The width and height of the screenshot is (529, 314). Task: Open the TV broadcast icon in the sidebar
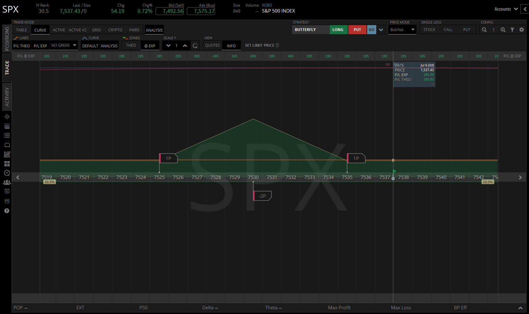tap(7, 144)
